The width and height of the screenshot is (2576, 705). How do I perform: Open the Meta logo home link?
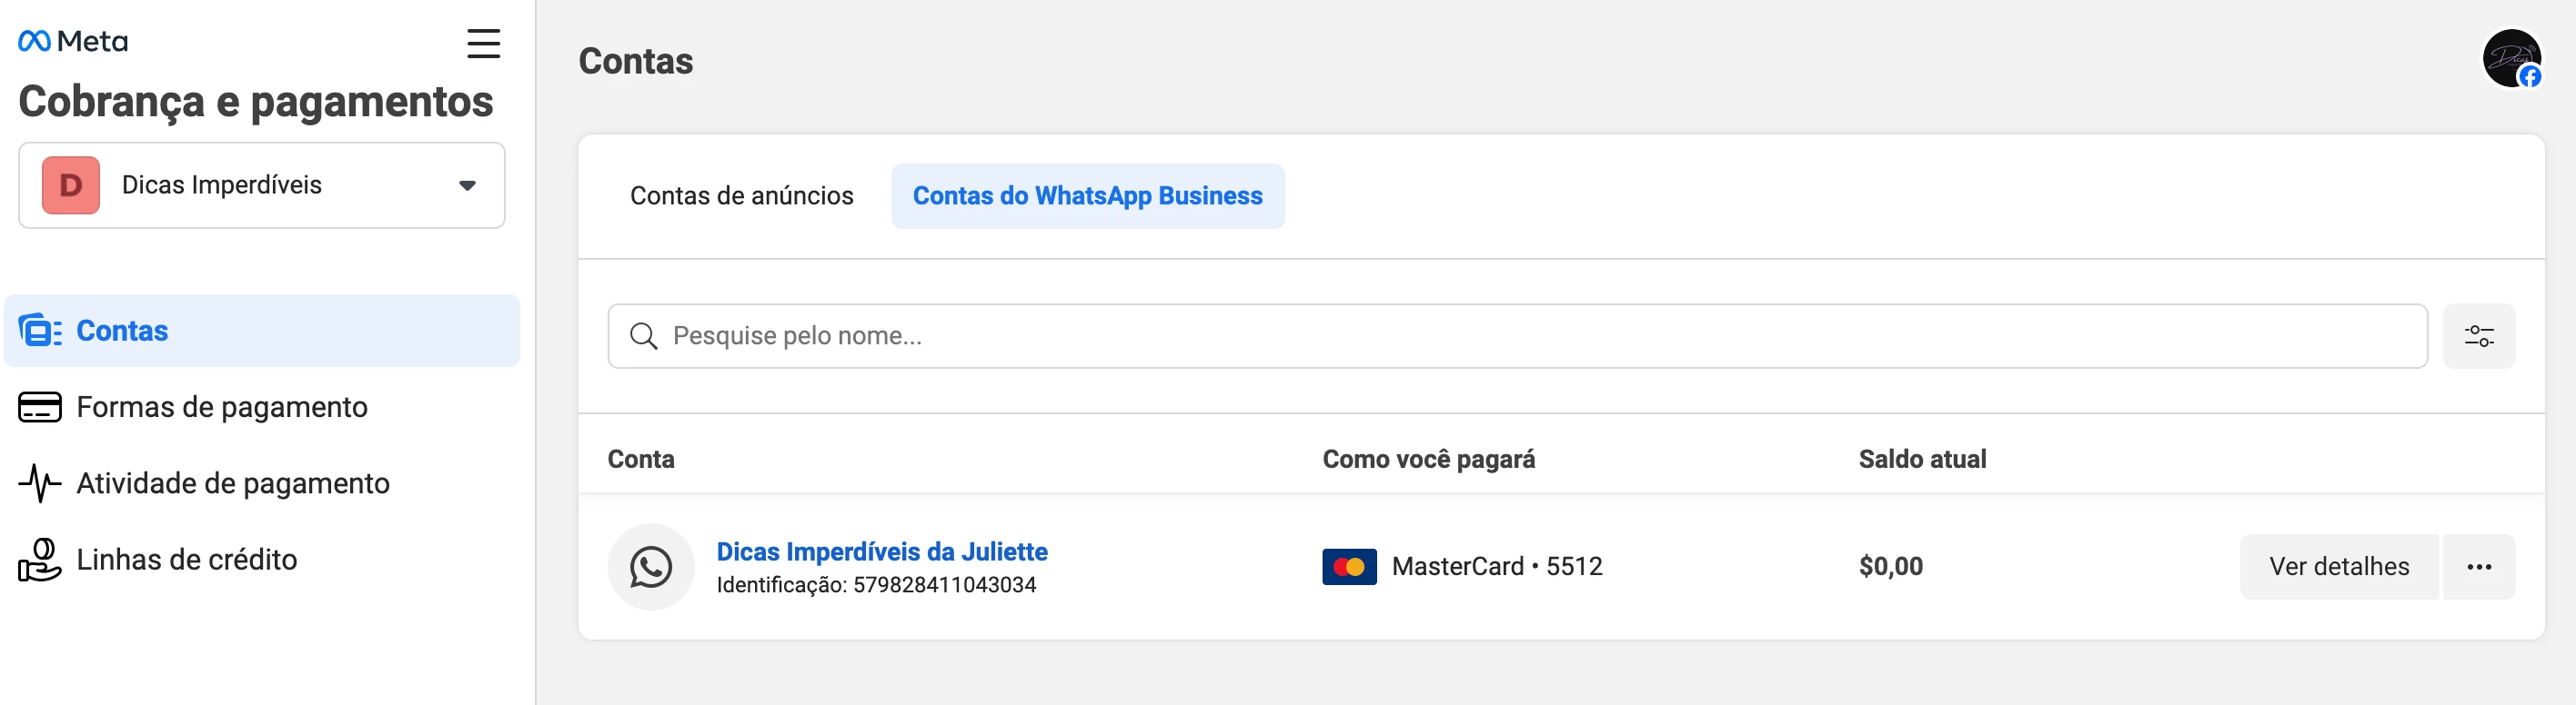pyautogui.click(x=73, y=41)
